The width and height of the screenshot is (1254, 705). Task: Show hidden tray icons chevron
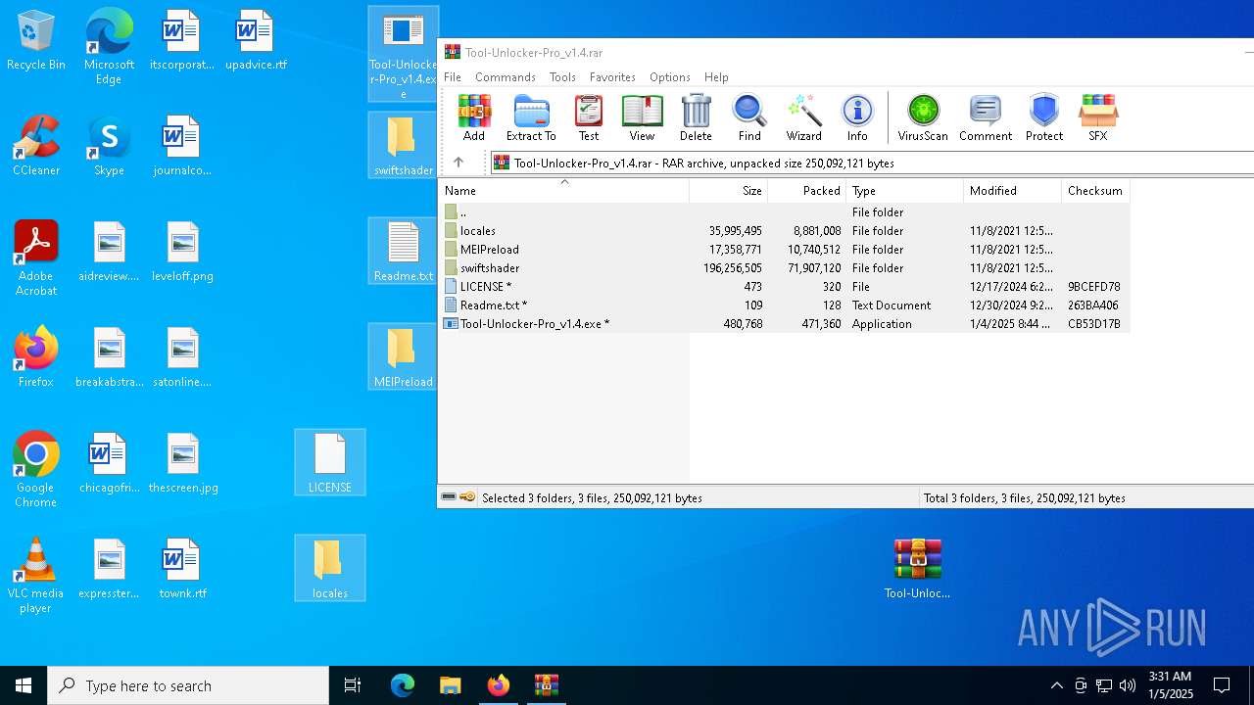[x=1056, y=685]
